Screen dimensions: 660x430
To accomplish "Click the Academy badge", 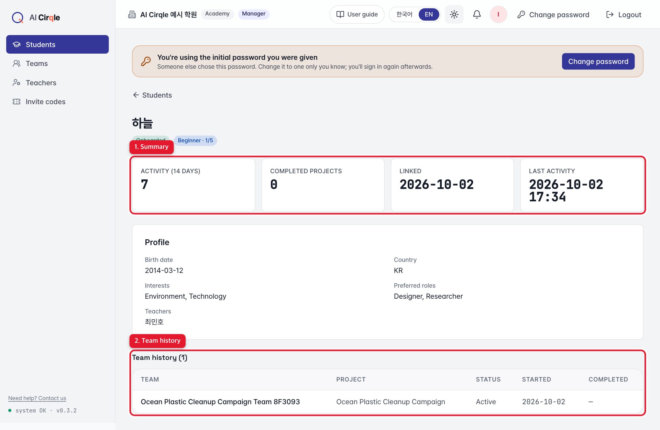I will tap(217, 14).
